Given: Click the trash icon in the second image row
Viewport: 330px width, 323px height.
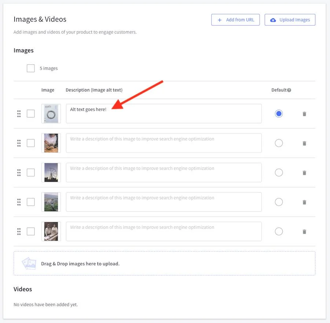Looking at the screenshot, I should click(304, 143).
